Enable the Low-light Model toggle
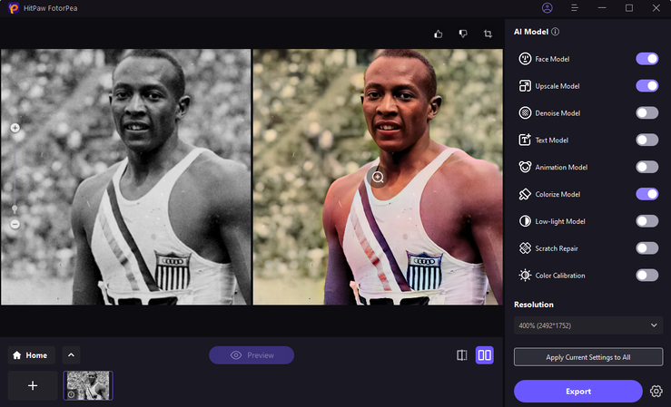671x407 pixels. coord(647,221)
